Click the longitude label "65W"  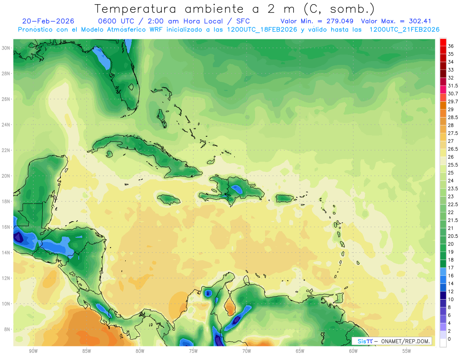(x=300, y=351)
